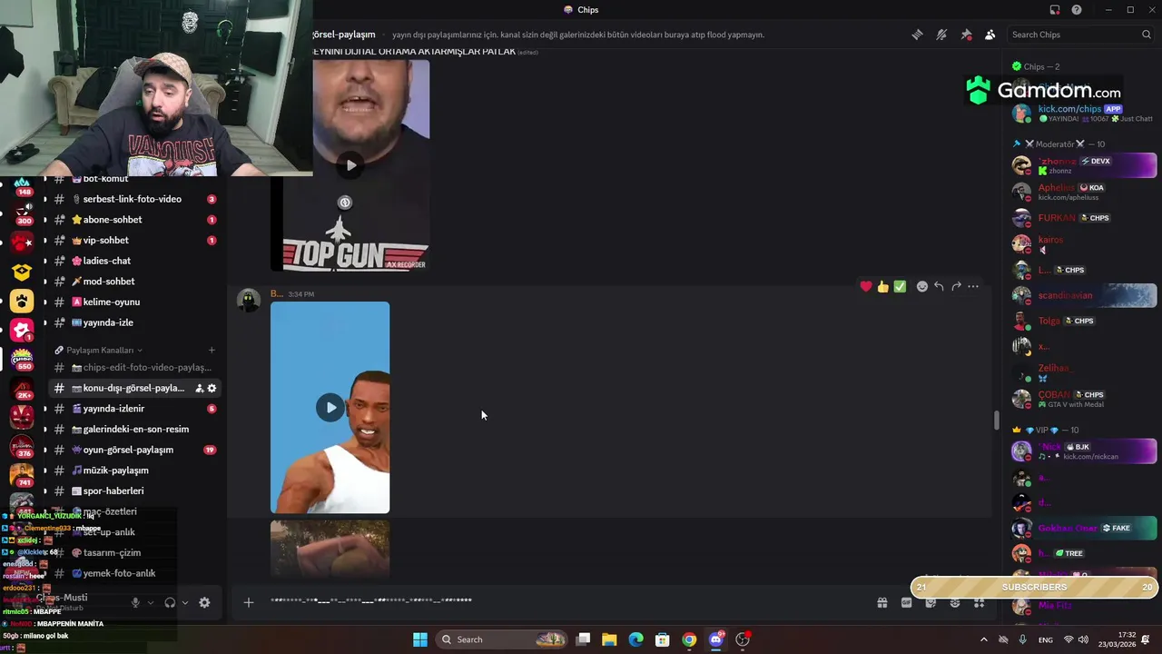Image resolution: width=1162 pixels, height=654 pixels.
Task: Select server icon with 300 badge
Action: 22,213
